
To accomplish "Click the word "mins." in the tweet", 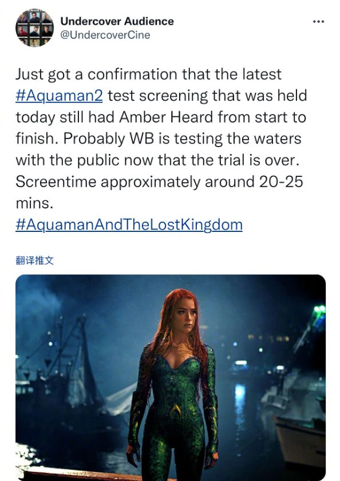I will pyautogui.click(x=34, y=203).
